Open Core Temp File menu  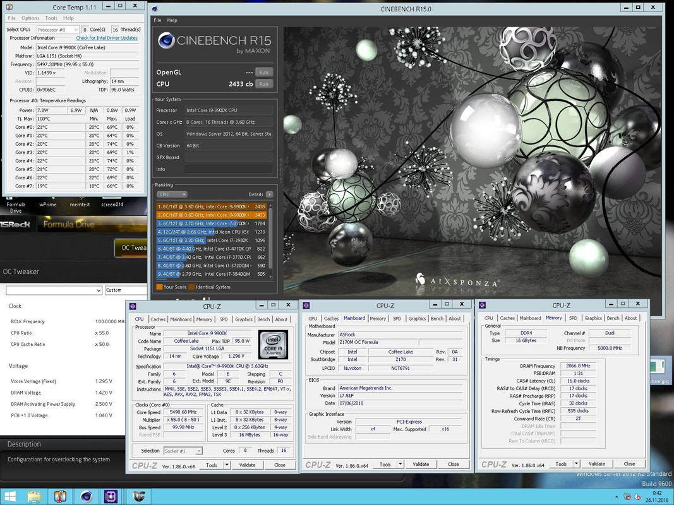click(x=11, y=18)
